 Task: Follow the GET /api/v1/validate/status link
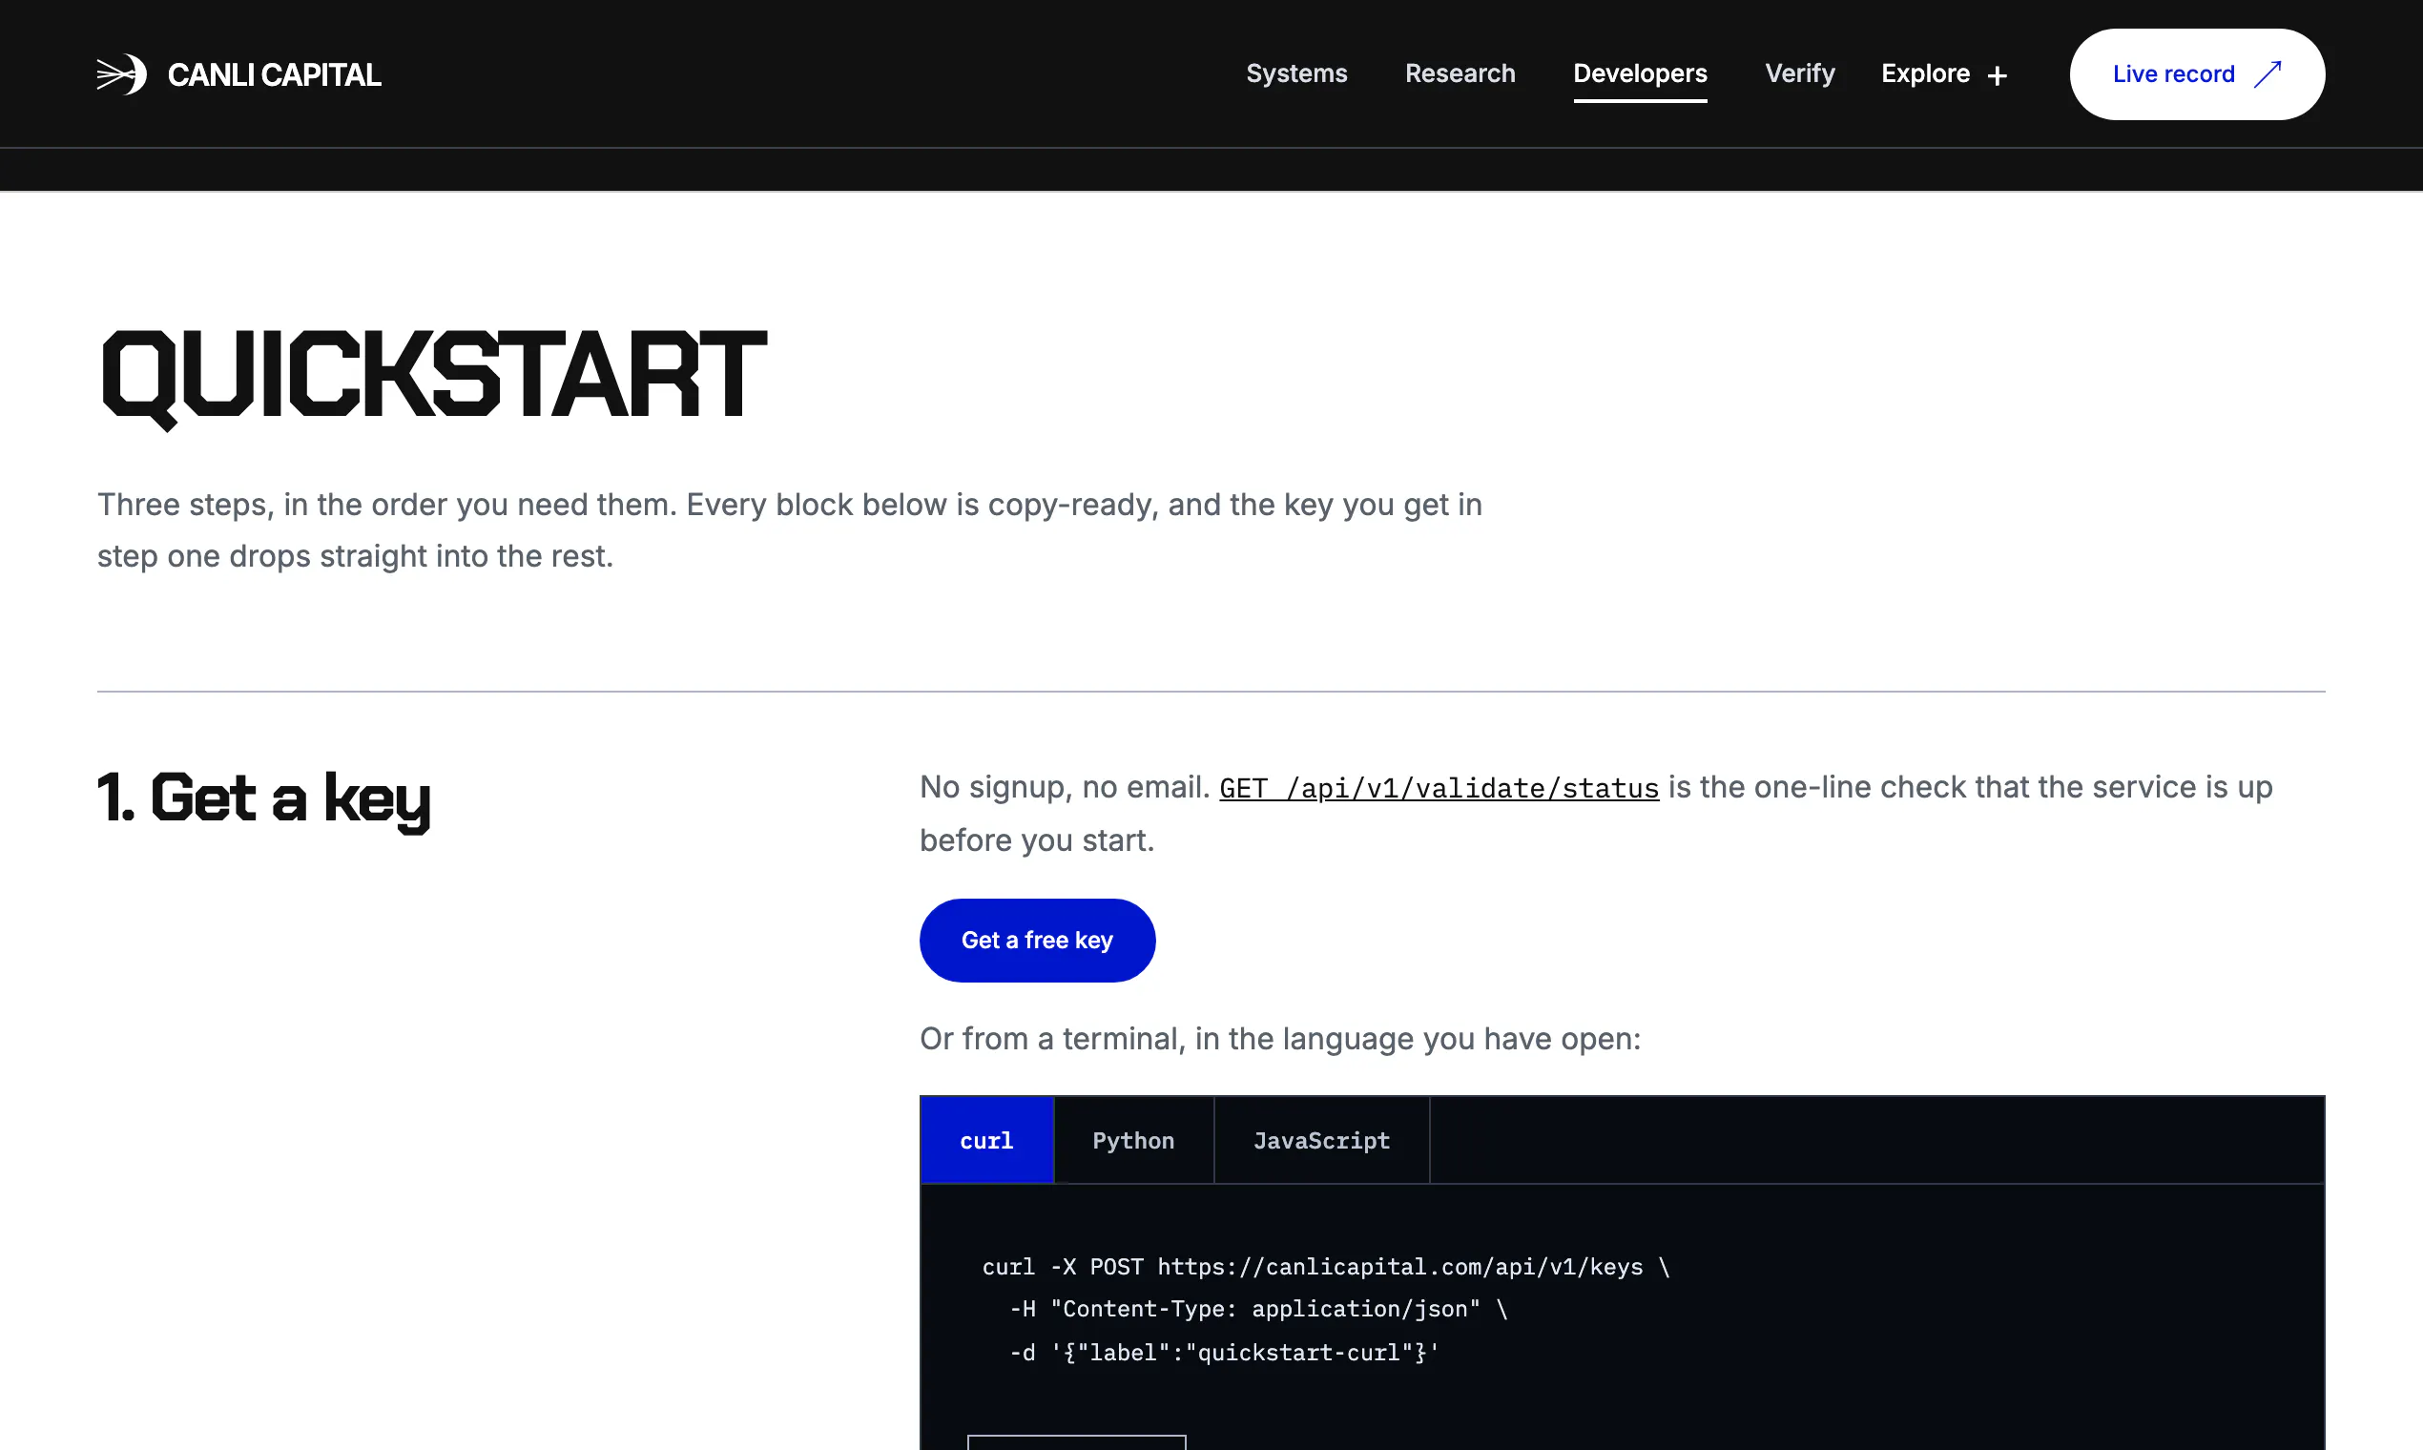click(1439, 788)
